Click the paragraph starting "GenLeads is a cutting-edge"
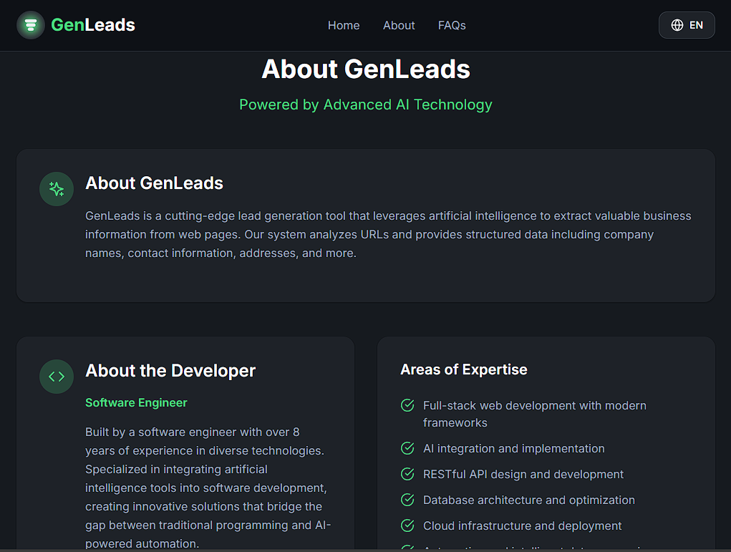 point(388,235)
